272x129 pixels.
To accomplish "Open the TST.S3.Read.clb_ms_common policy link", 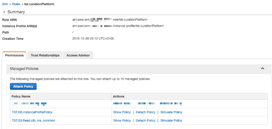I will [x=33, y=120].
